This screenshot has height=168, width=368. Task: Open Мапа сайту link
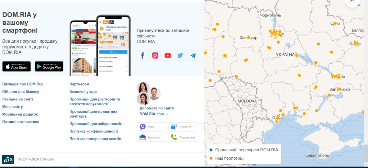[x=13, y=107]
